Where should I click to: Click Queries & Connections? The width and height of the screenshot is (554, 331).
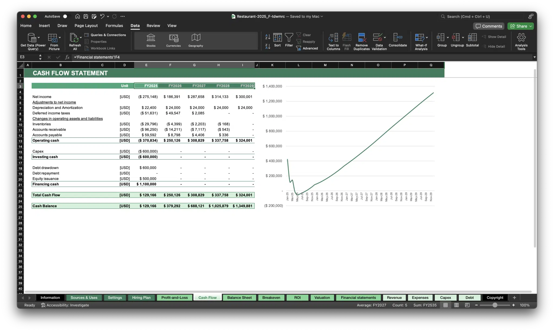[x=108, y=35]
